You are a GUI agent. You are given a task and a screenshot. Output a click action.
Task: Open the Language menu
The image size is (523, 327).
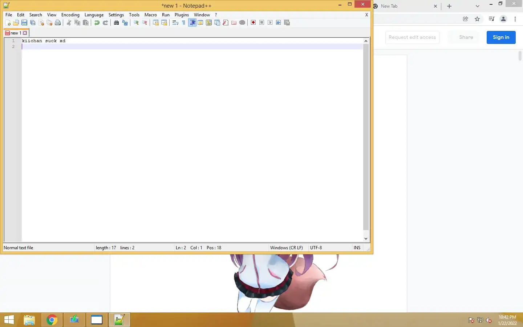click(x=94, y=15)
